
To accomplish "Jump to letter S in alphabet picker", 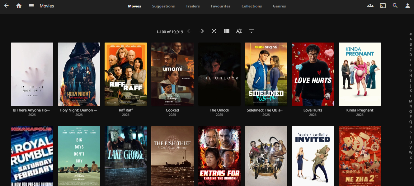I will (411, 132).
